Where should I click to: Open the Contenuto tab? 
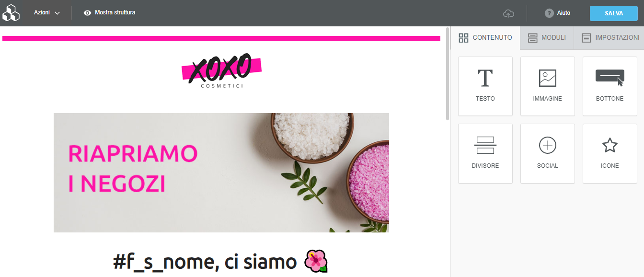485,37
